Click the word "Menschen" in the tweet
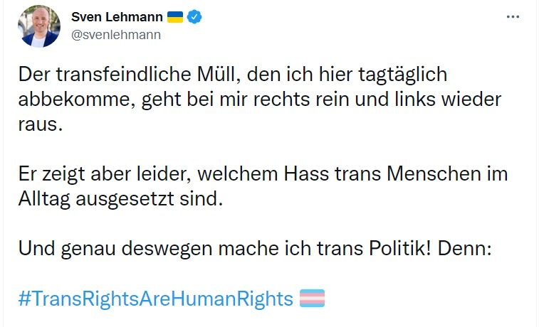Image resolution: width=539 pixels, height=327 pixels. (x=433, y=174)
